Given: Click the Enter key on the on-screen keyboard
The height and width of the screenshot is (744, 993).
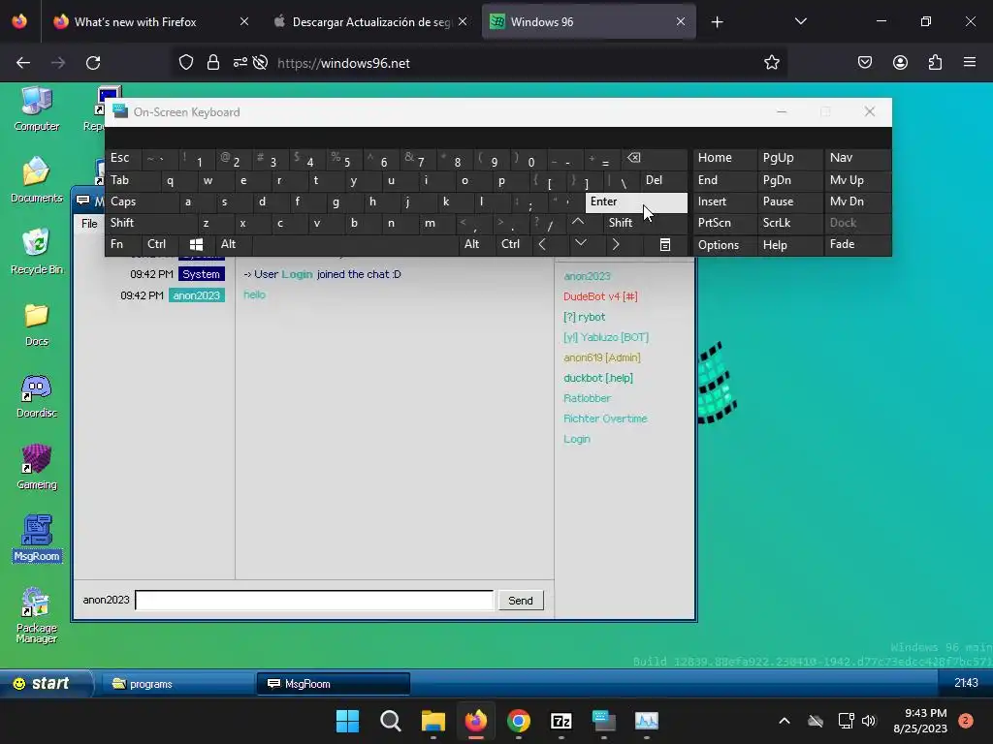Looking at the screenshot, I should click(x=636, y=201).
